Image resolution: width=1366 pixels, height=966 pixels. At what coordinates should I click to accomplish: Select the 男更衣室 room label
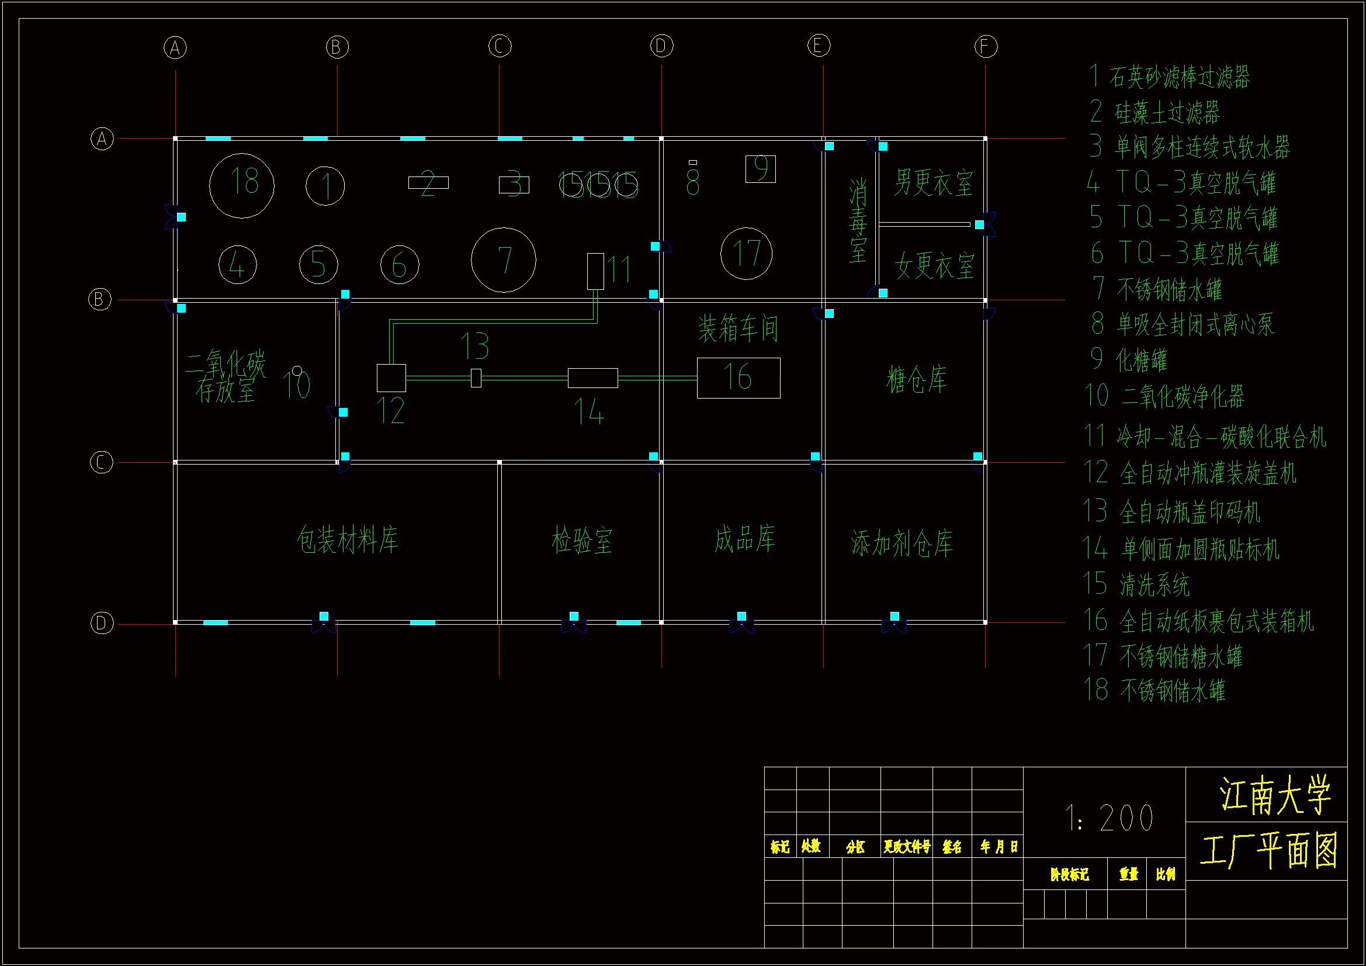pyautogui.click(x=934, y=183)
